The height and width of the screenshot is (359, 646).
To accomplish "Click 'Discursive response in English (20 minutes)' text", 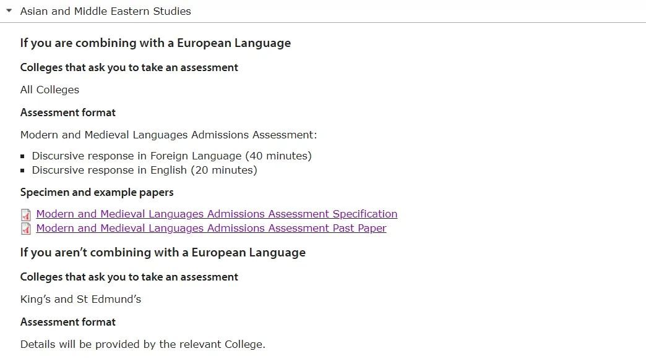I will click(x=145, y=170).
